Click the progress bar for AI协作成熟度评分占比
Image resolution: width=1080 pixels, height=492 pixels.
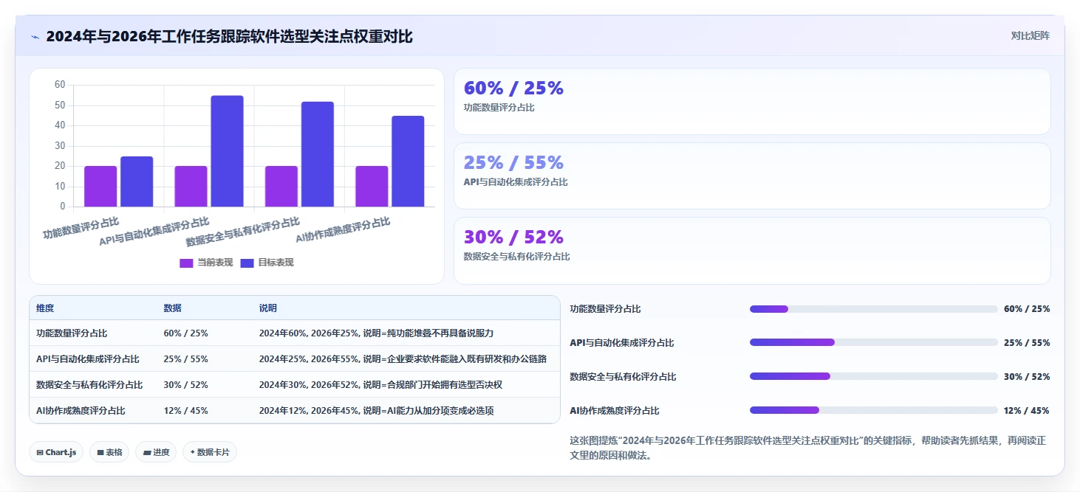click(x=873, y=410)
